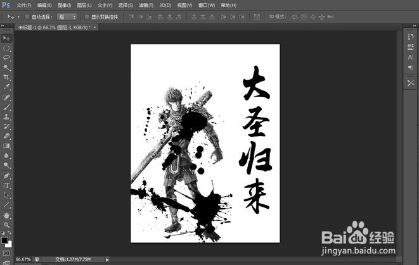Select the Blur tool
419x265 pixels.
pyautogui.click(x=6, y=156)
